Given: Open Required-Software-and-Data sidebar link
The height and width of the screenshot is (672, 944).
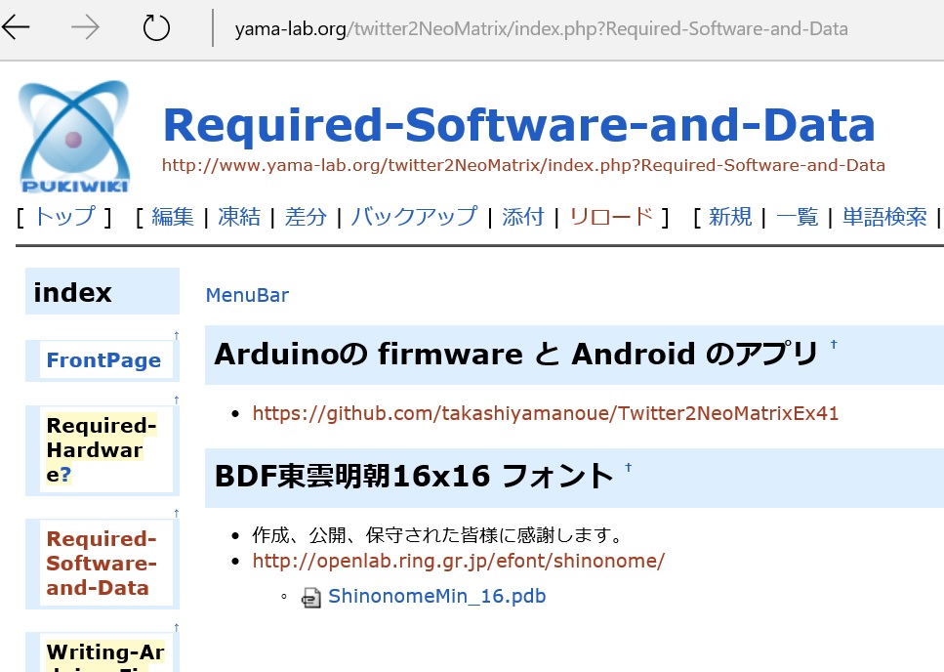Looking at the screenshot, I should pos(102,563).
